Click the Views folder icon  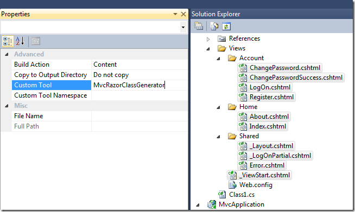coord(222,48)
